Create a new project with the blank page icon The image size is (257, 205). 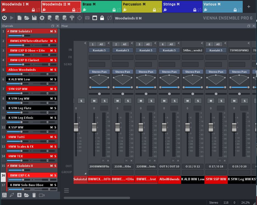coord(19,18)
